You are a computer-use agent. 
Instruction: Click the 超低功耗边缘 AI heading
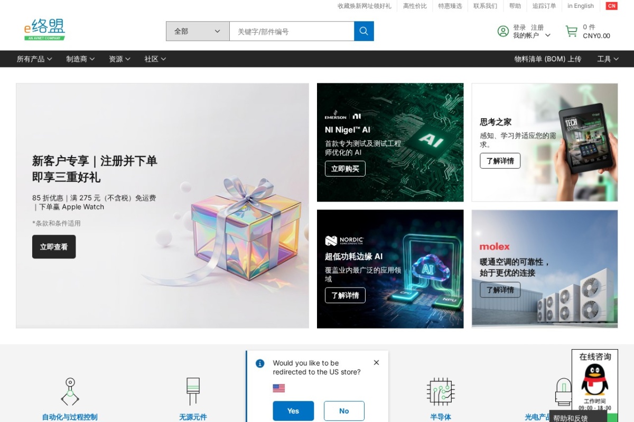pos(353,256)
